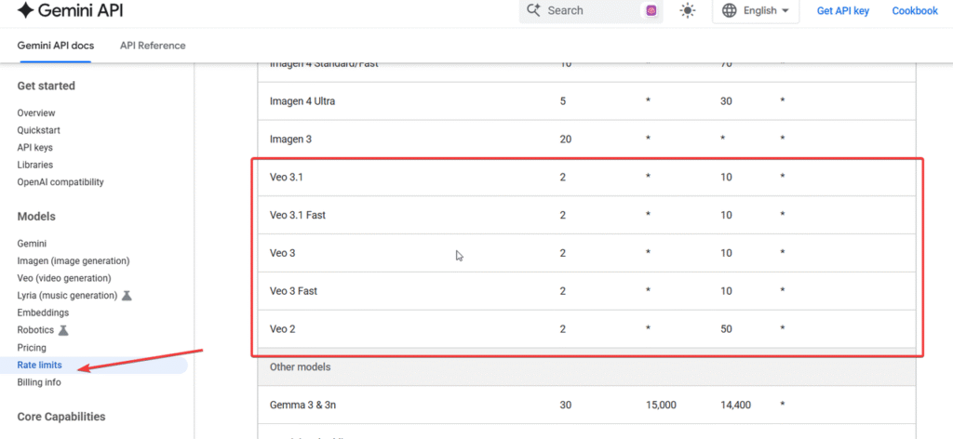The height and width of the screenshot is (439, 953).
Task: Click the purple icon in search bar
Action: point(651,11)
